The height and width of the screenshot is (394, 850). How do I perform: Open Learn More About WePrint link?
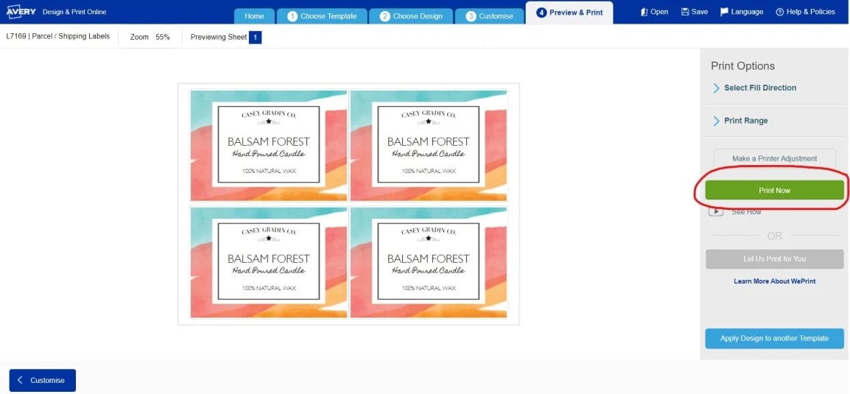coord(775,281)
